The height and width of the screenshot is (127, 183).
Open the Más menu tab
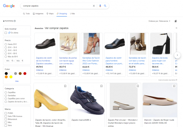pyautogui.click(x=72, y=14)
